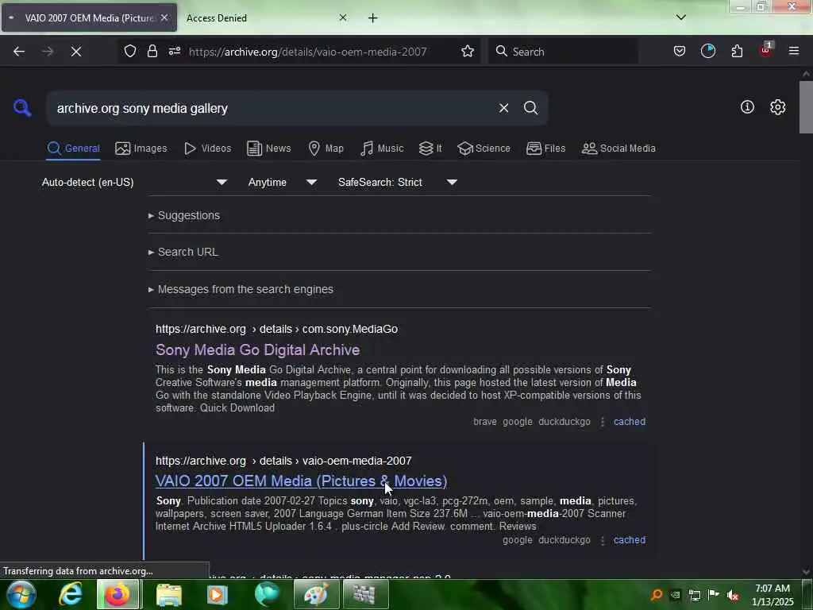Select the News search category
Viewport: 813px width, 610px height.
click(268, 149)
